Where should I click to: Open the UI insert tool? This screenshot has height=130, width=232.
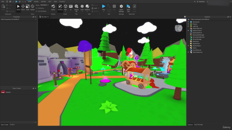[71, 7]
